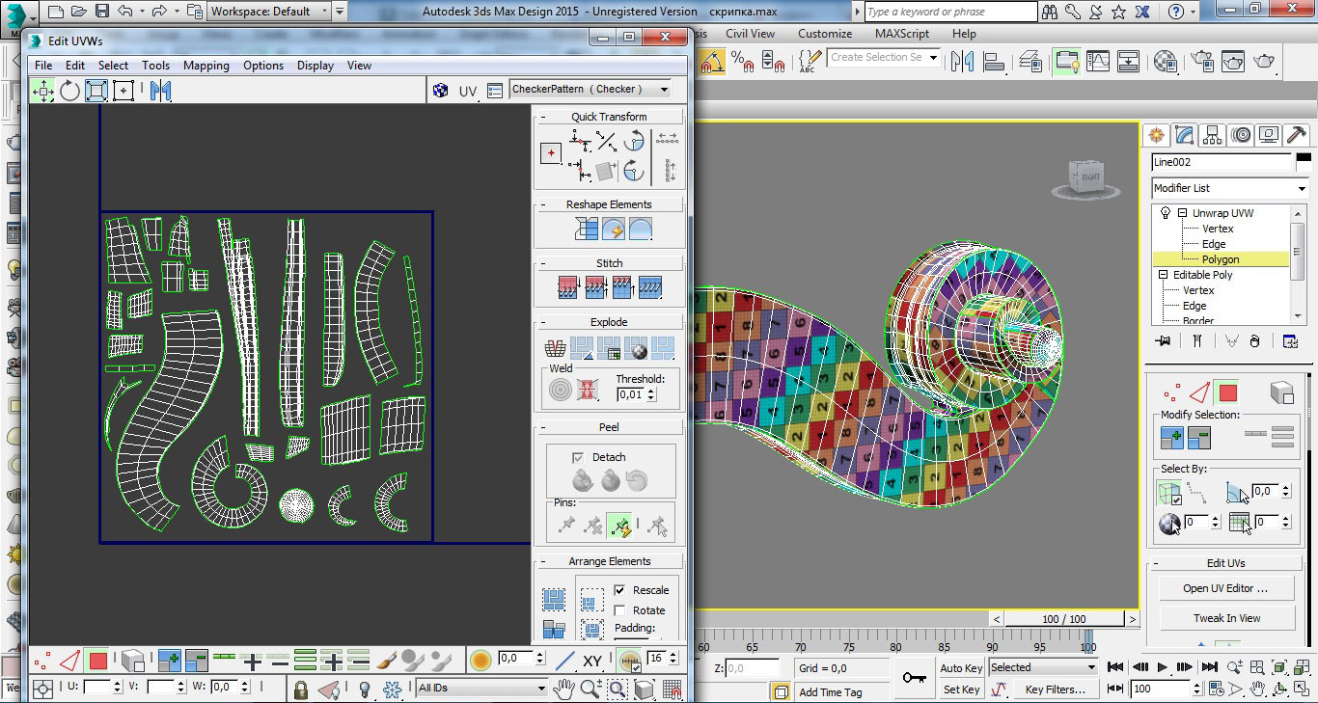Enable the Rotate checkbox in Arrange Elements
Image resolution: width=1318 pixels, height=703 pixels.
tap(619, 610)
